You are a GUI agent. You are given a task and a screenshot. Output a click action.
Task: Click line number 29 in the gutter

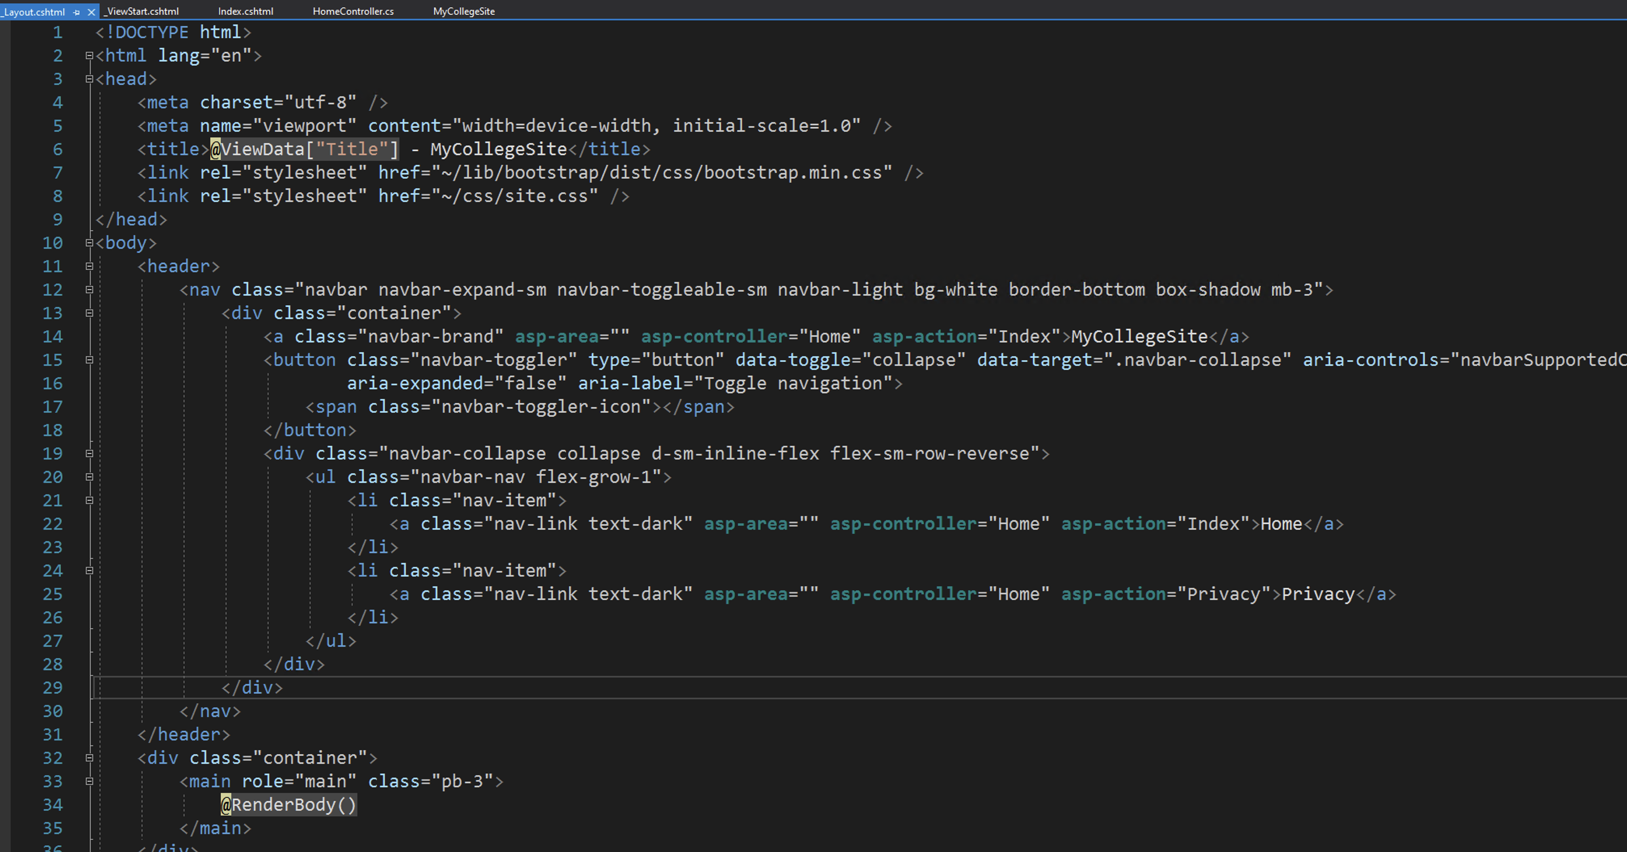click(53, 688)
